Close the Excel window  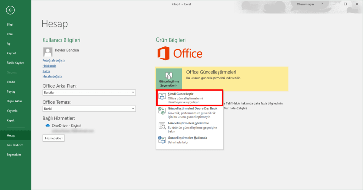tap(357, 4)
